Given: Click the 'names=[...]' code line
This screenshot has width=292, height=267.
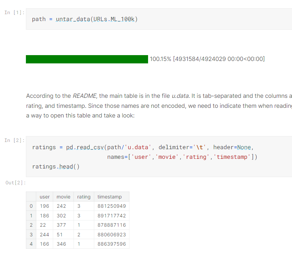Looking at the screenshot, I should [x=182, y=157].
